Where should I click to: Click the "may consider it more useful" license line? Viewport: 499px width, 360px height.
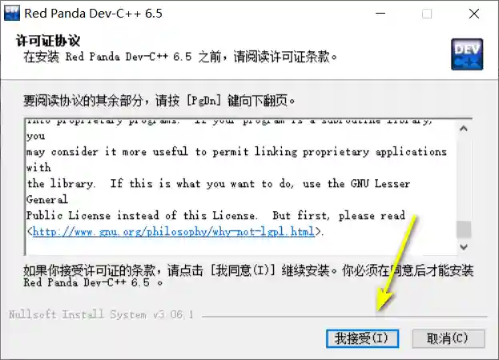(x=236, y=151)
